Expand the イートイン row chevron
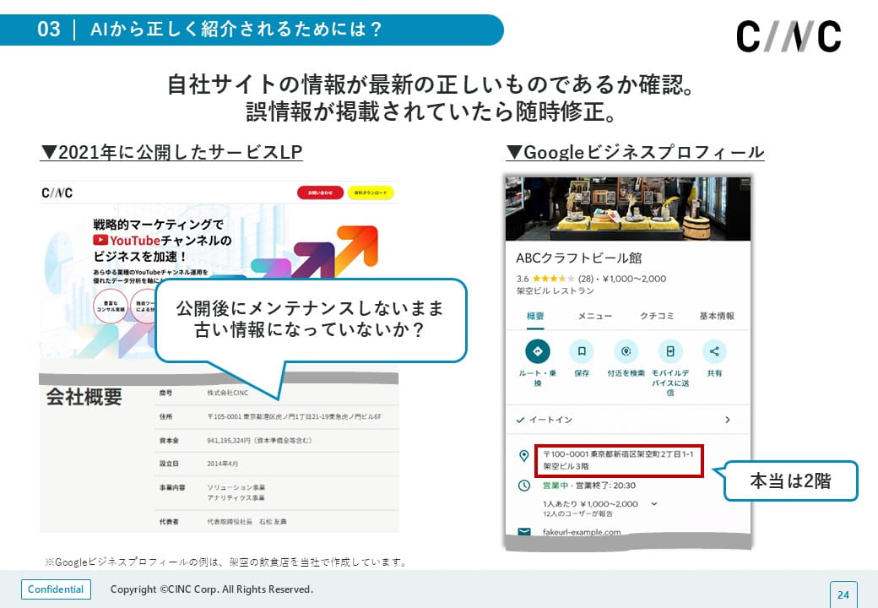The height and width of the screenshot is (608, 878). click(x=728, y=420)
